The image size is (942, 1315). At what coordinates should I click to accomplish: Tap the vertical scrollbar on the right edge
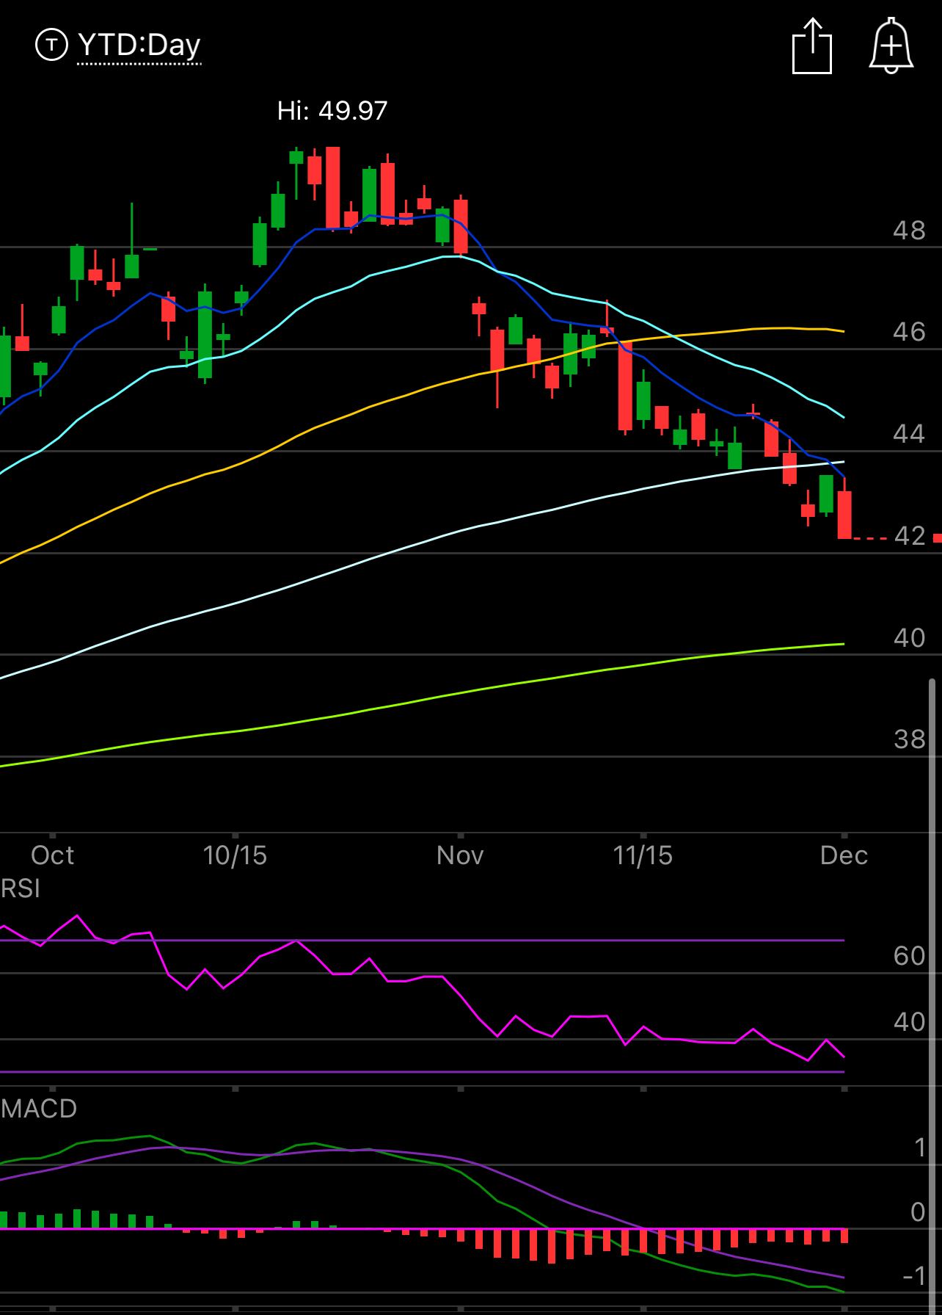click(x=932, y=995)
